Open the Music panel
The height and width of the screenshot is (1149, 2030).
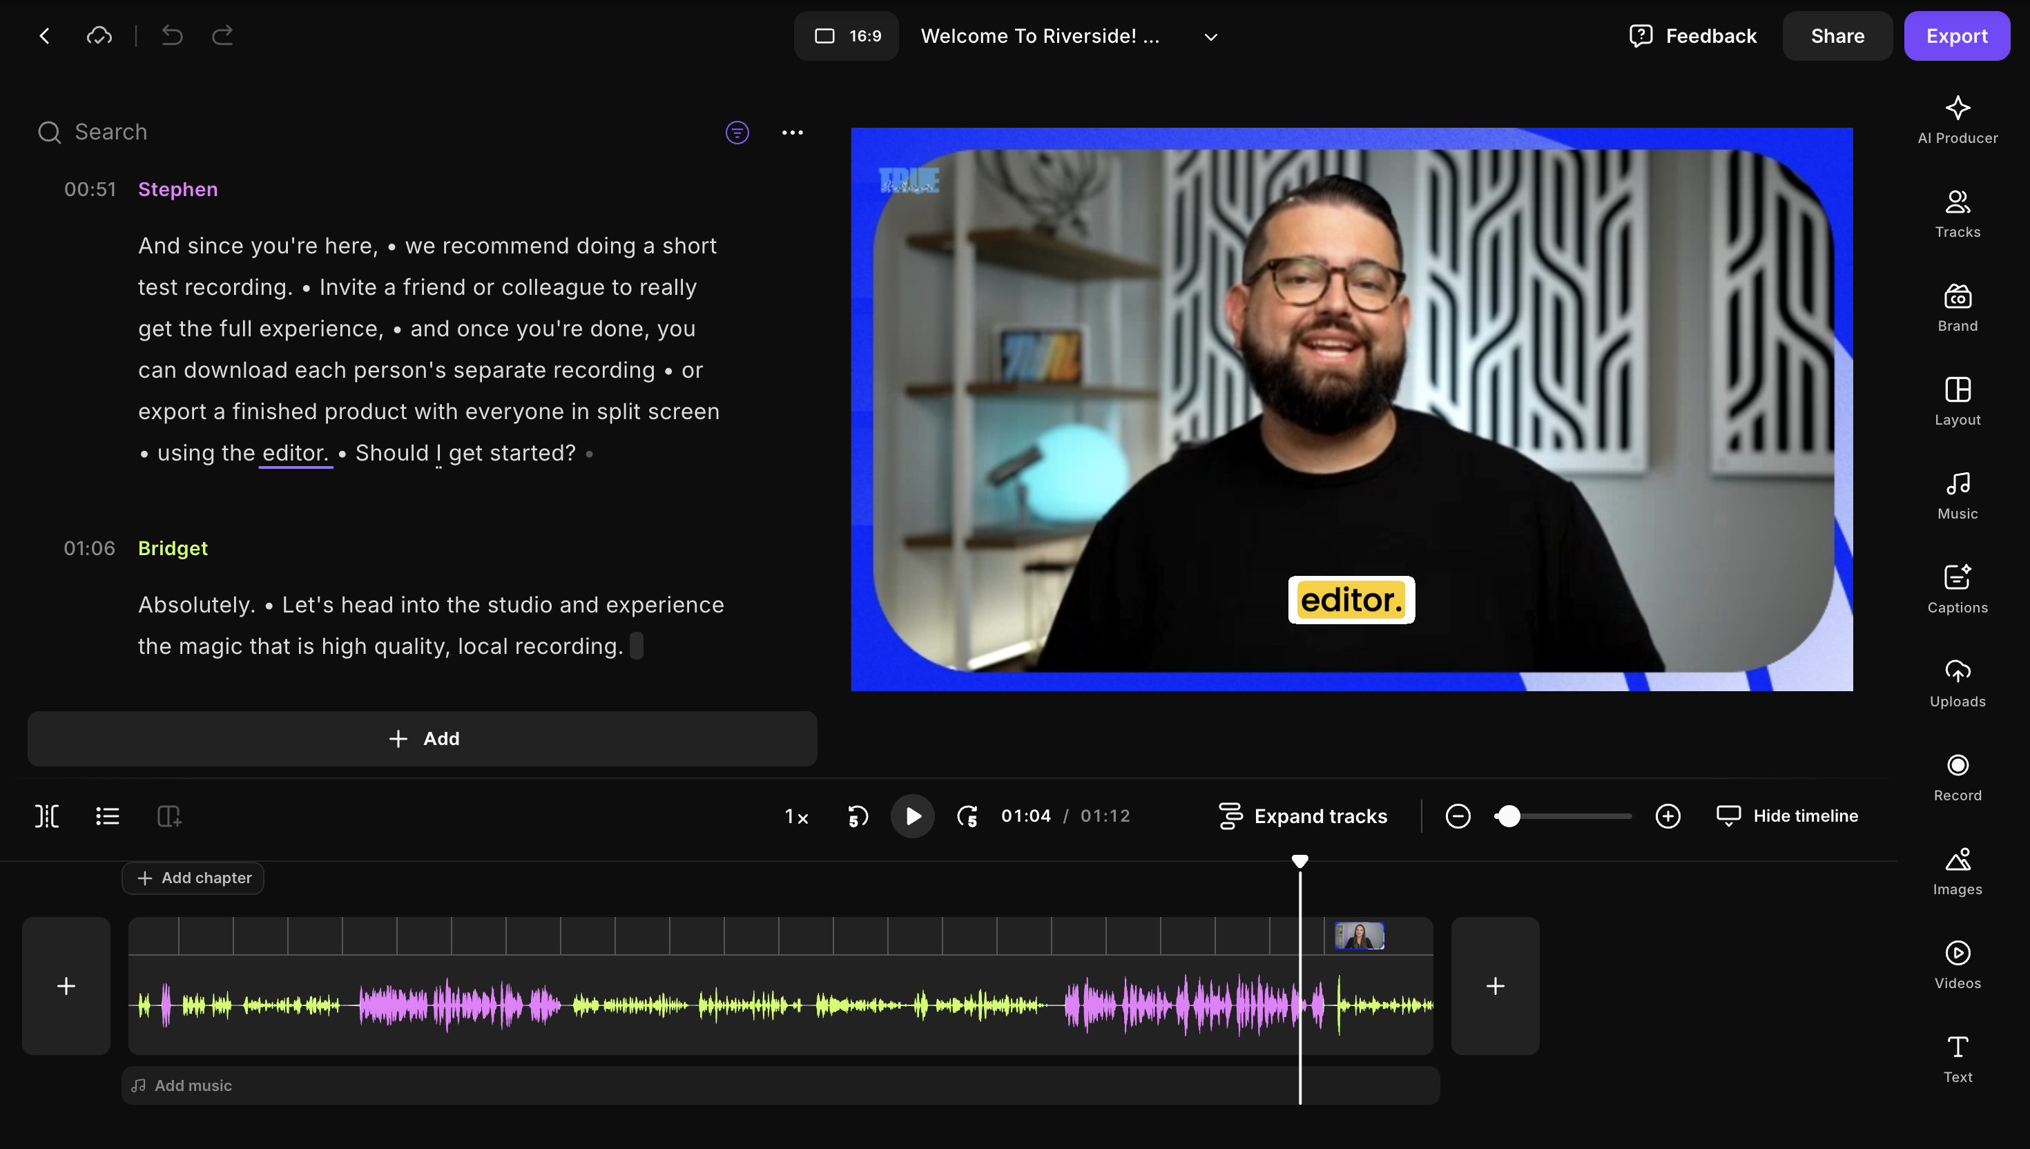coord(1957,495)
